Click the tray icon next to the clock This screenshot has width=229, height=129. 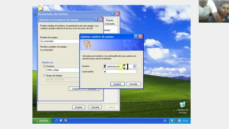pos(180,121)
